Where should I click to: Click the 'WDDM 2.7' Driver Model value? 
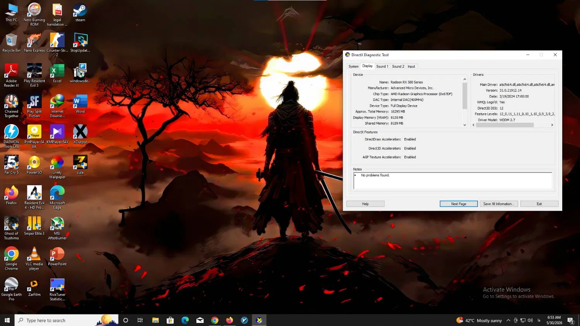tap(507, 120)
